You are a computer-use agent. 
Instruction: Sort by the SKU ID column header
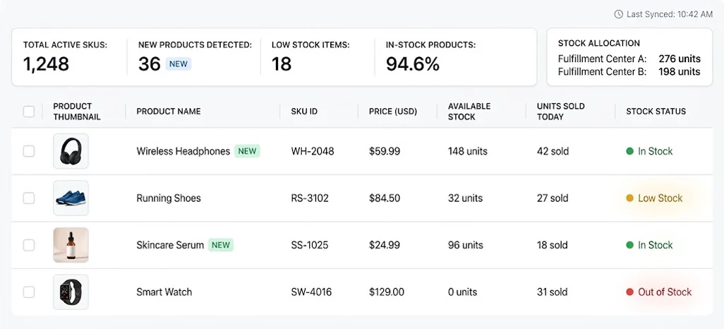(x=304, y=112)
